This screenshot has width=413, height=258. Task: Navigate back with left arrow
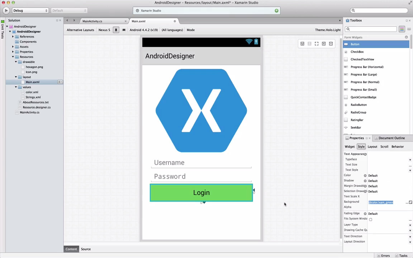point(67,20)
